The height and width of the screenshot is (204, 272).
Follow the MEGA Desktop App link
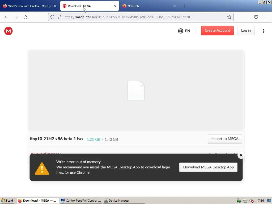(123, 167)
